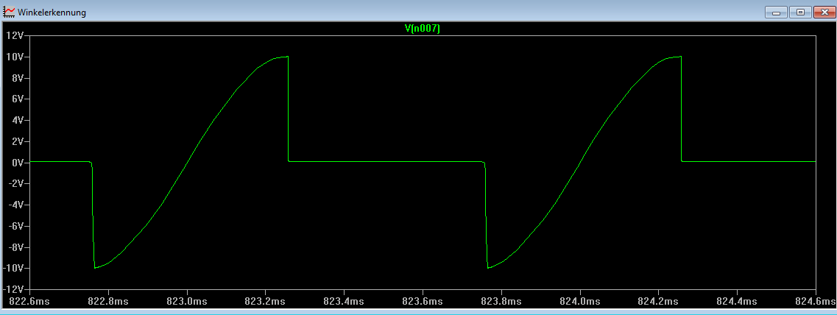Maximize the Winkelerkennung waveform window
Screen dimensions: 837x315
pos(800,12)
